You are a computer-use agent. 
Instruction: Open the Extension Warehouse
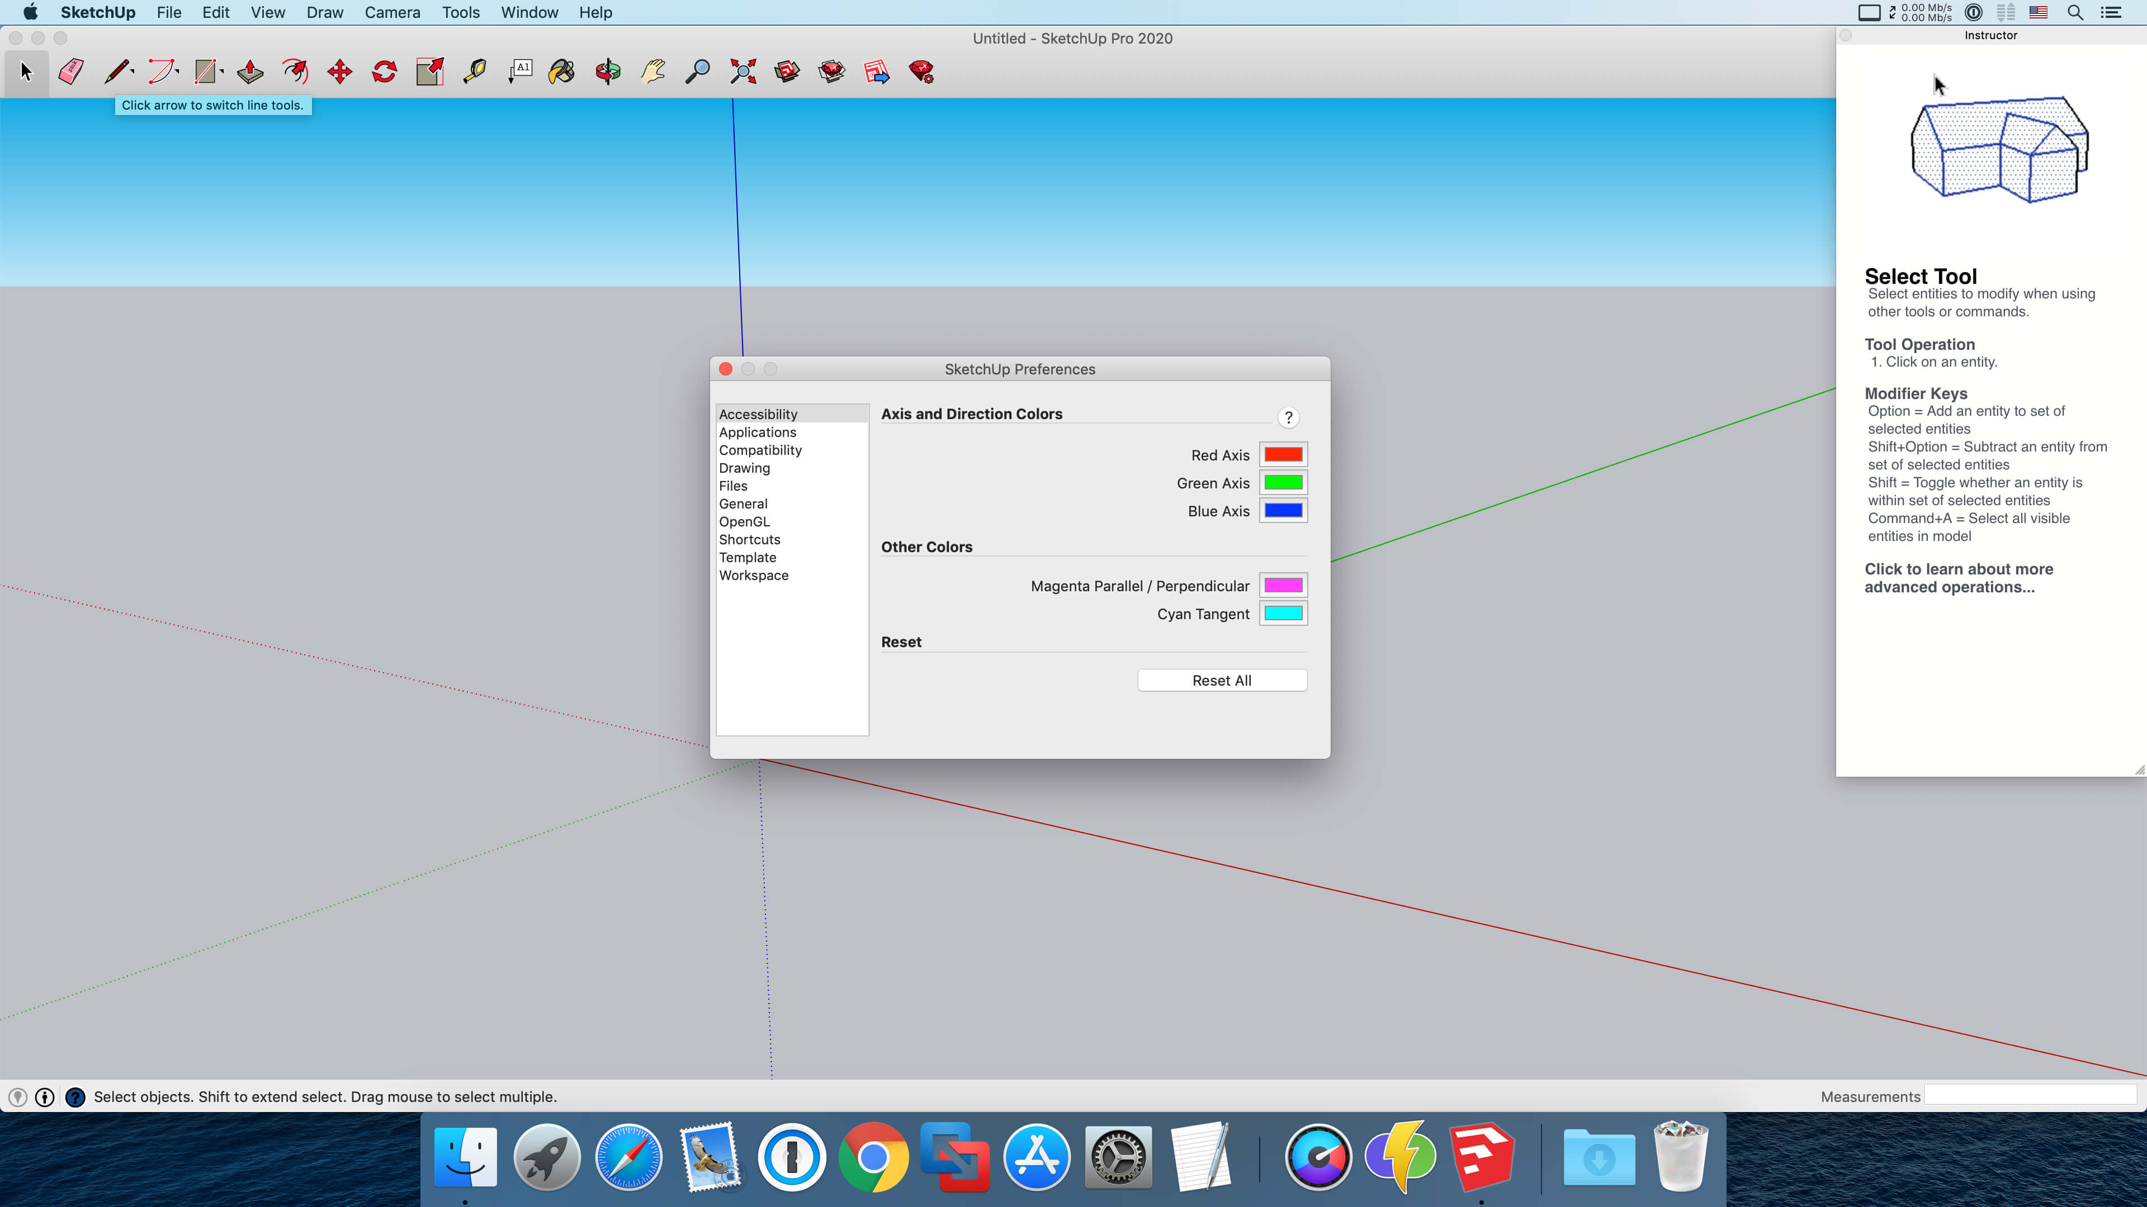click(x=832, y=72)
